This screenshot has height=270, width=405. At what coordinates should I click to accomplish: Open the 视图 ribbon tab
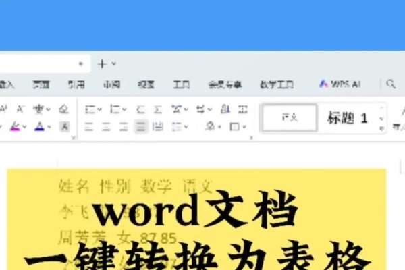[146, 84]
